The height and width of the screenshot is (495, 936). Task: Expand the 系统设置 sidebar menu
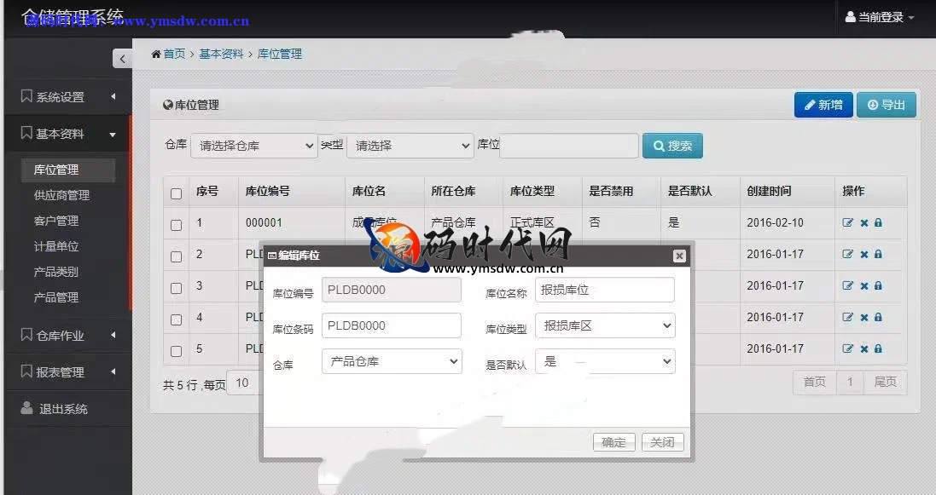67,97
